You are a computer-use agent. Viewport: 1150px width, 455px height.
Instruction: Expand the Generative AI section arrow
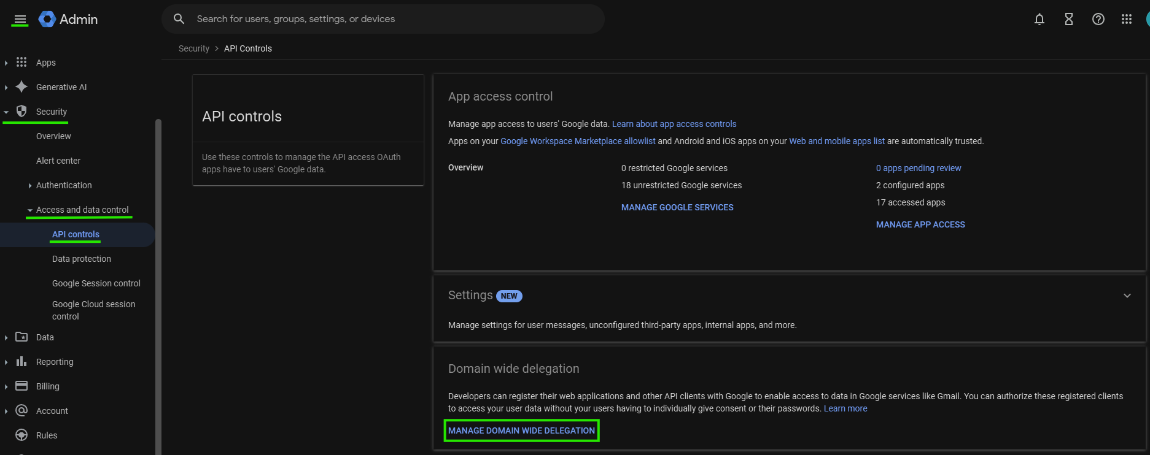coord(6,87)
